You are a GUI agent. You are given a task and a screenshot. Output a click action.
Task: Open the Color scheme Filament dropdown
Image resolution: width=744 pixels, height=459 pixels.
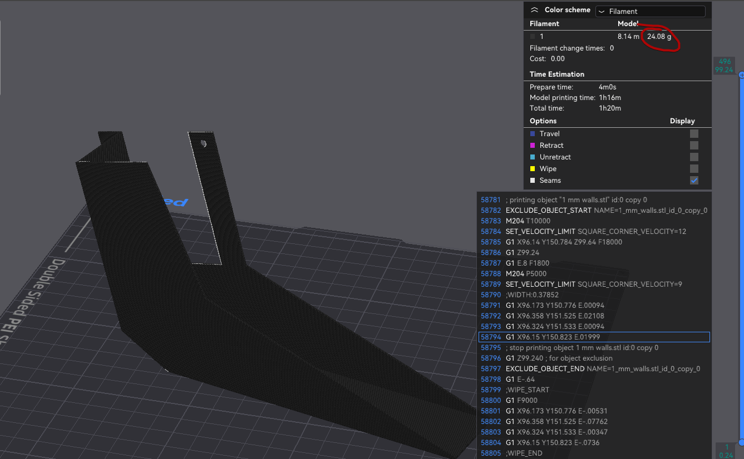tap(650, 11)
